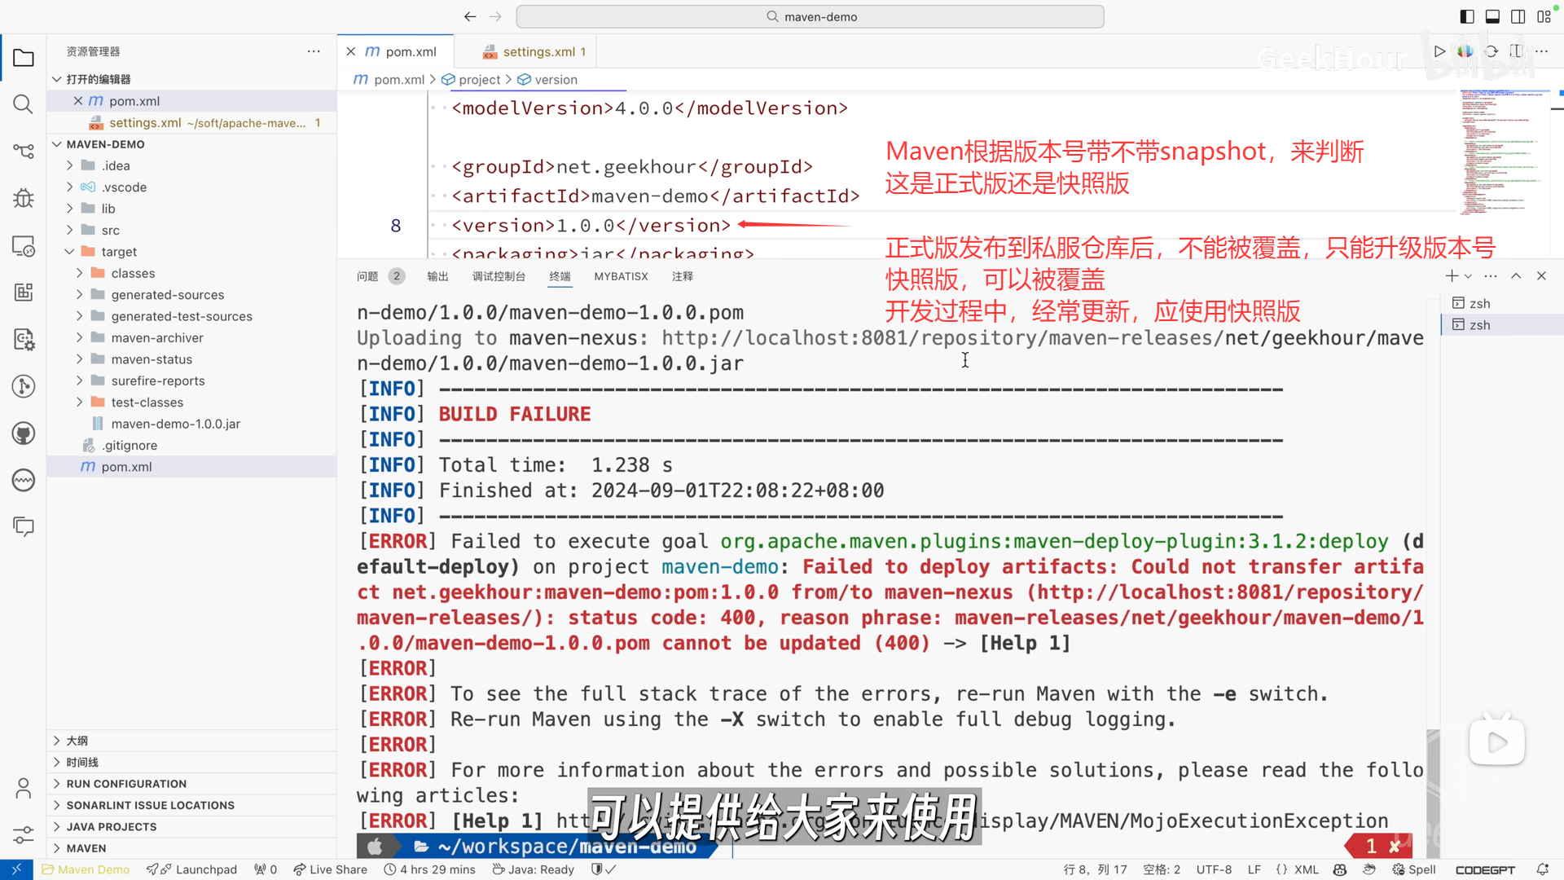1564x880 pixels.
Task: Toggle the bottom panel layout icon
Action: [x=1492, y=16]
